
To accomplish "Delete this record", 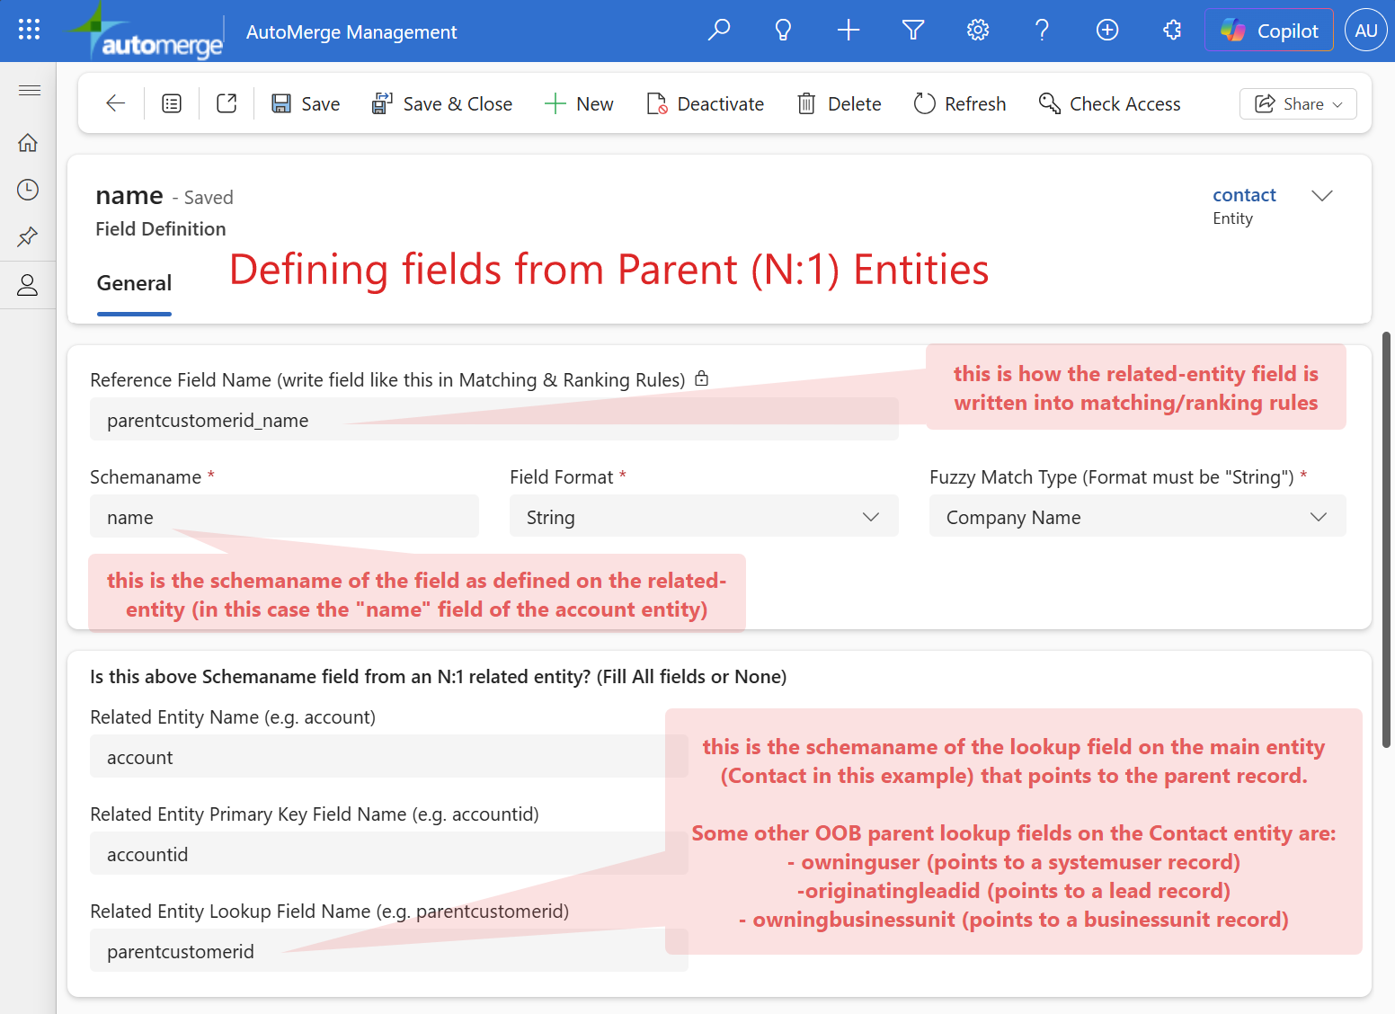I will click(840, 103).
